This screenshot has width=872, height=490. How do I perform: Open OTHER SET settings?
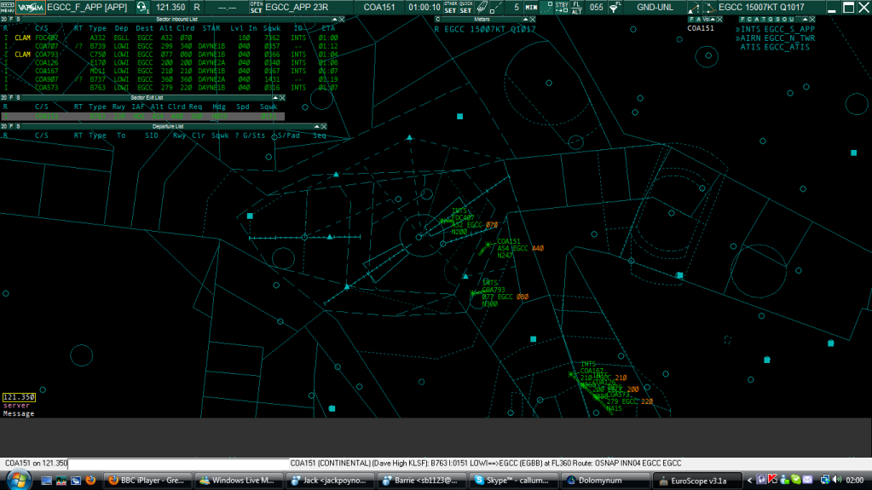click(451, 7)
